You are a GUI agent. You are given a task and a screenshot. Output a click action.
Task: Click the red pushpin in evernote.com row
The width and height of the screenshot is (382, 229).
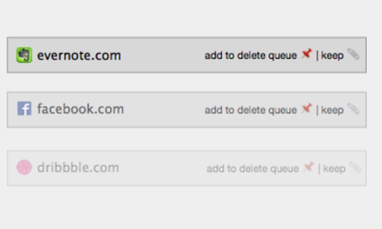coord(306,54)
